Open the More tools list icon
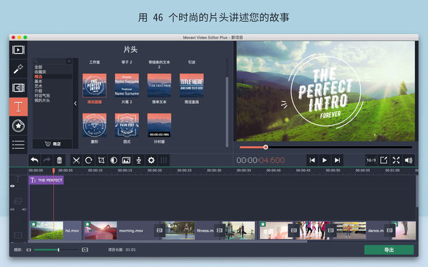428x267 pixels. (18, 145)
